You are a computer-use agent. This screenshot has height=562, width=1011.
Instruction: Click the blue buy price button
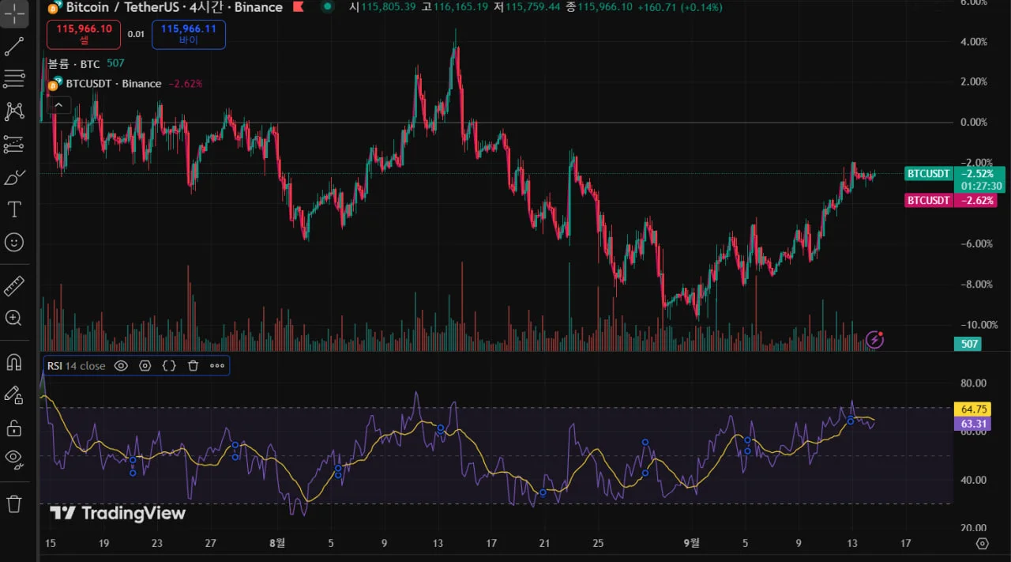(188, 34)
